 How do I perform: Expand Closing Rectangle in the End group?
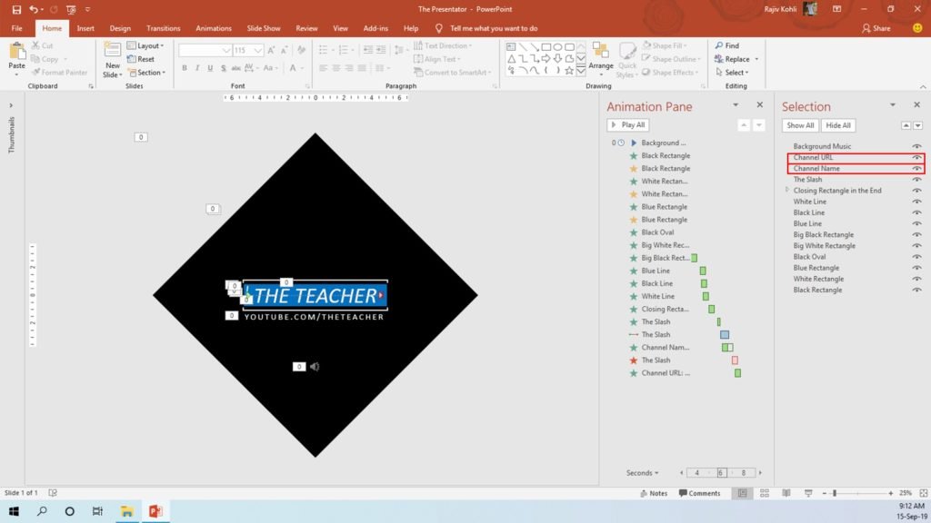787,191
